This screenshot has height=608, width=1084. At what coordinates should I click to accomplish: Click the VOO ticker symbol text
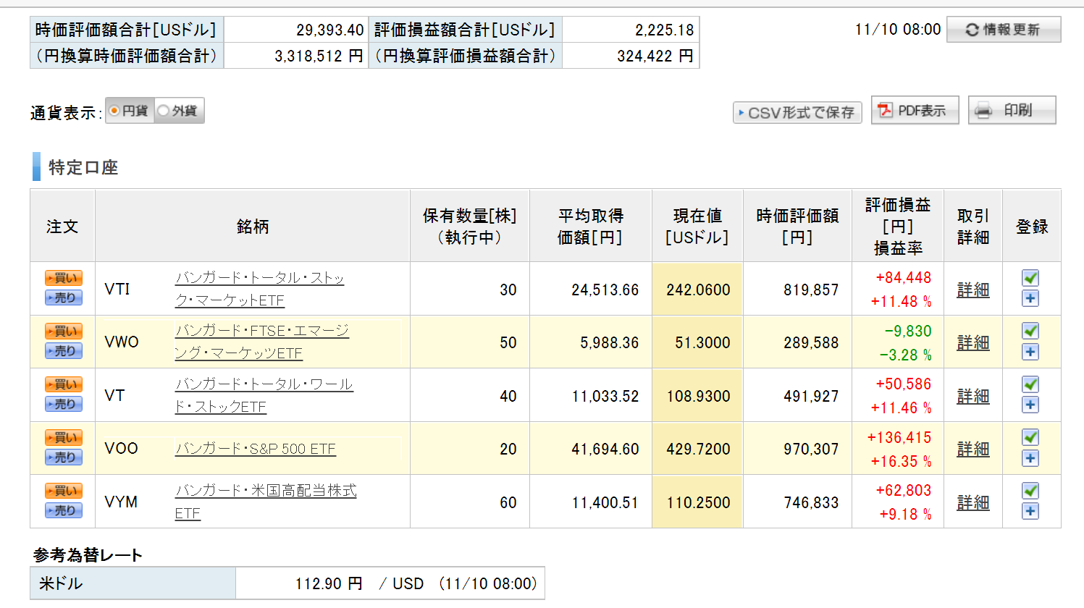tap(121, 449)
